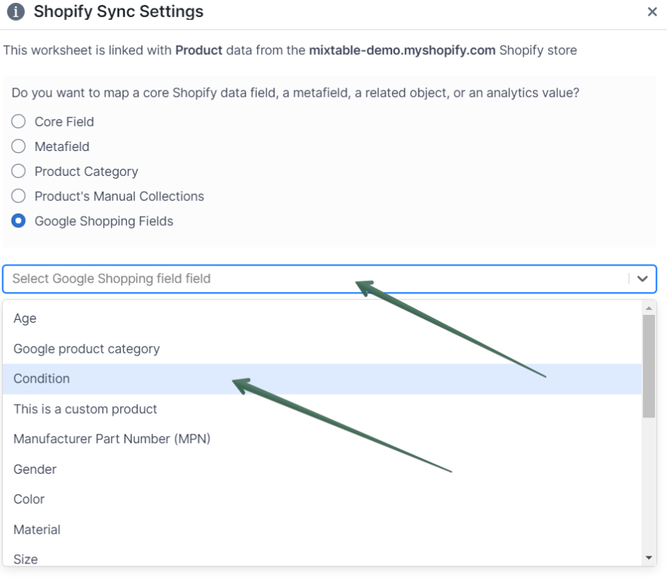Pick Product's Manual Collections radio option
The width and height of the screenshot is (667, 577).
tap(19, 197)
